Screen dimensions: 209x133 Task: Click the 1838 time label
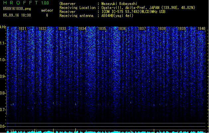pos(162,29)
